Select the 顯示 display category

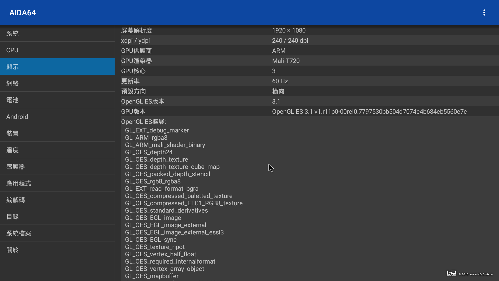pos(57,67)
